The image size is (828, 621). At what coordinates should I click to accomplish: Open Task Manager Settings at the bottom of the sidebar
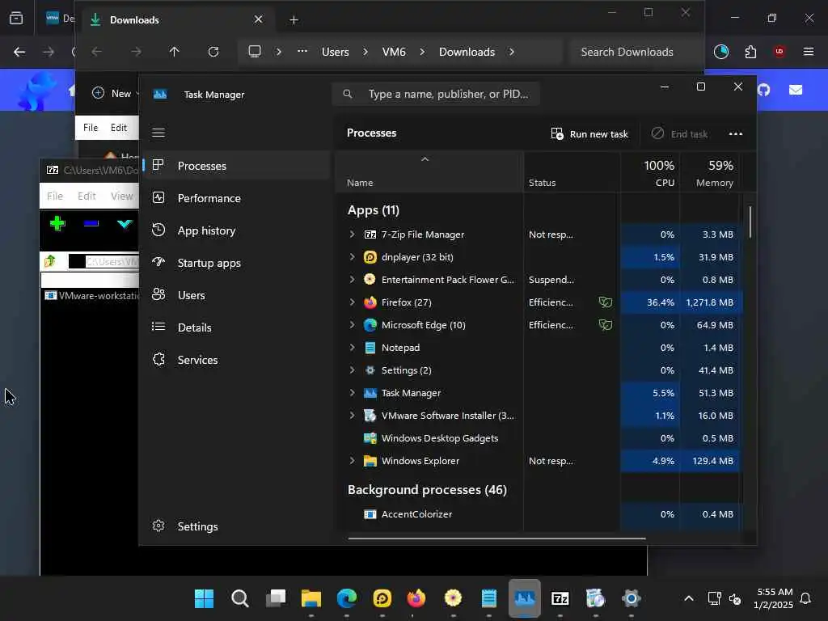(x=237, y=526)
